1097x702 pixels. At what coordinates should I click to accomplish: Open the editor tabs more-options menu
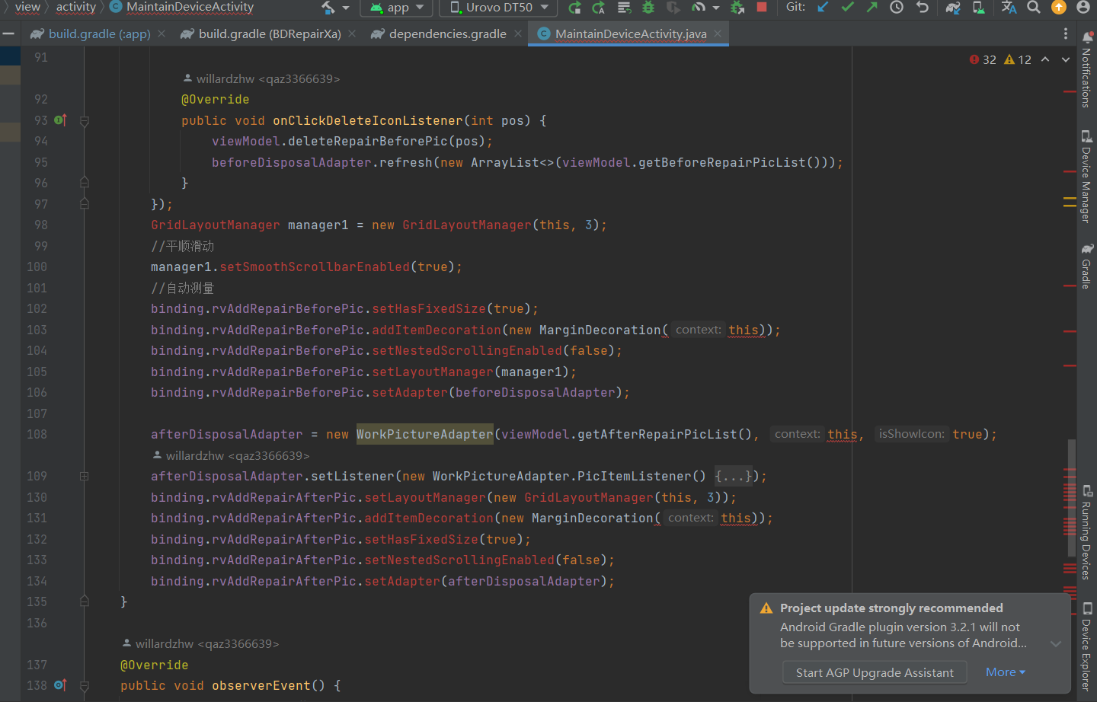tap(1066, 34)
